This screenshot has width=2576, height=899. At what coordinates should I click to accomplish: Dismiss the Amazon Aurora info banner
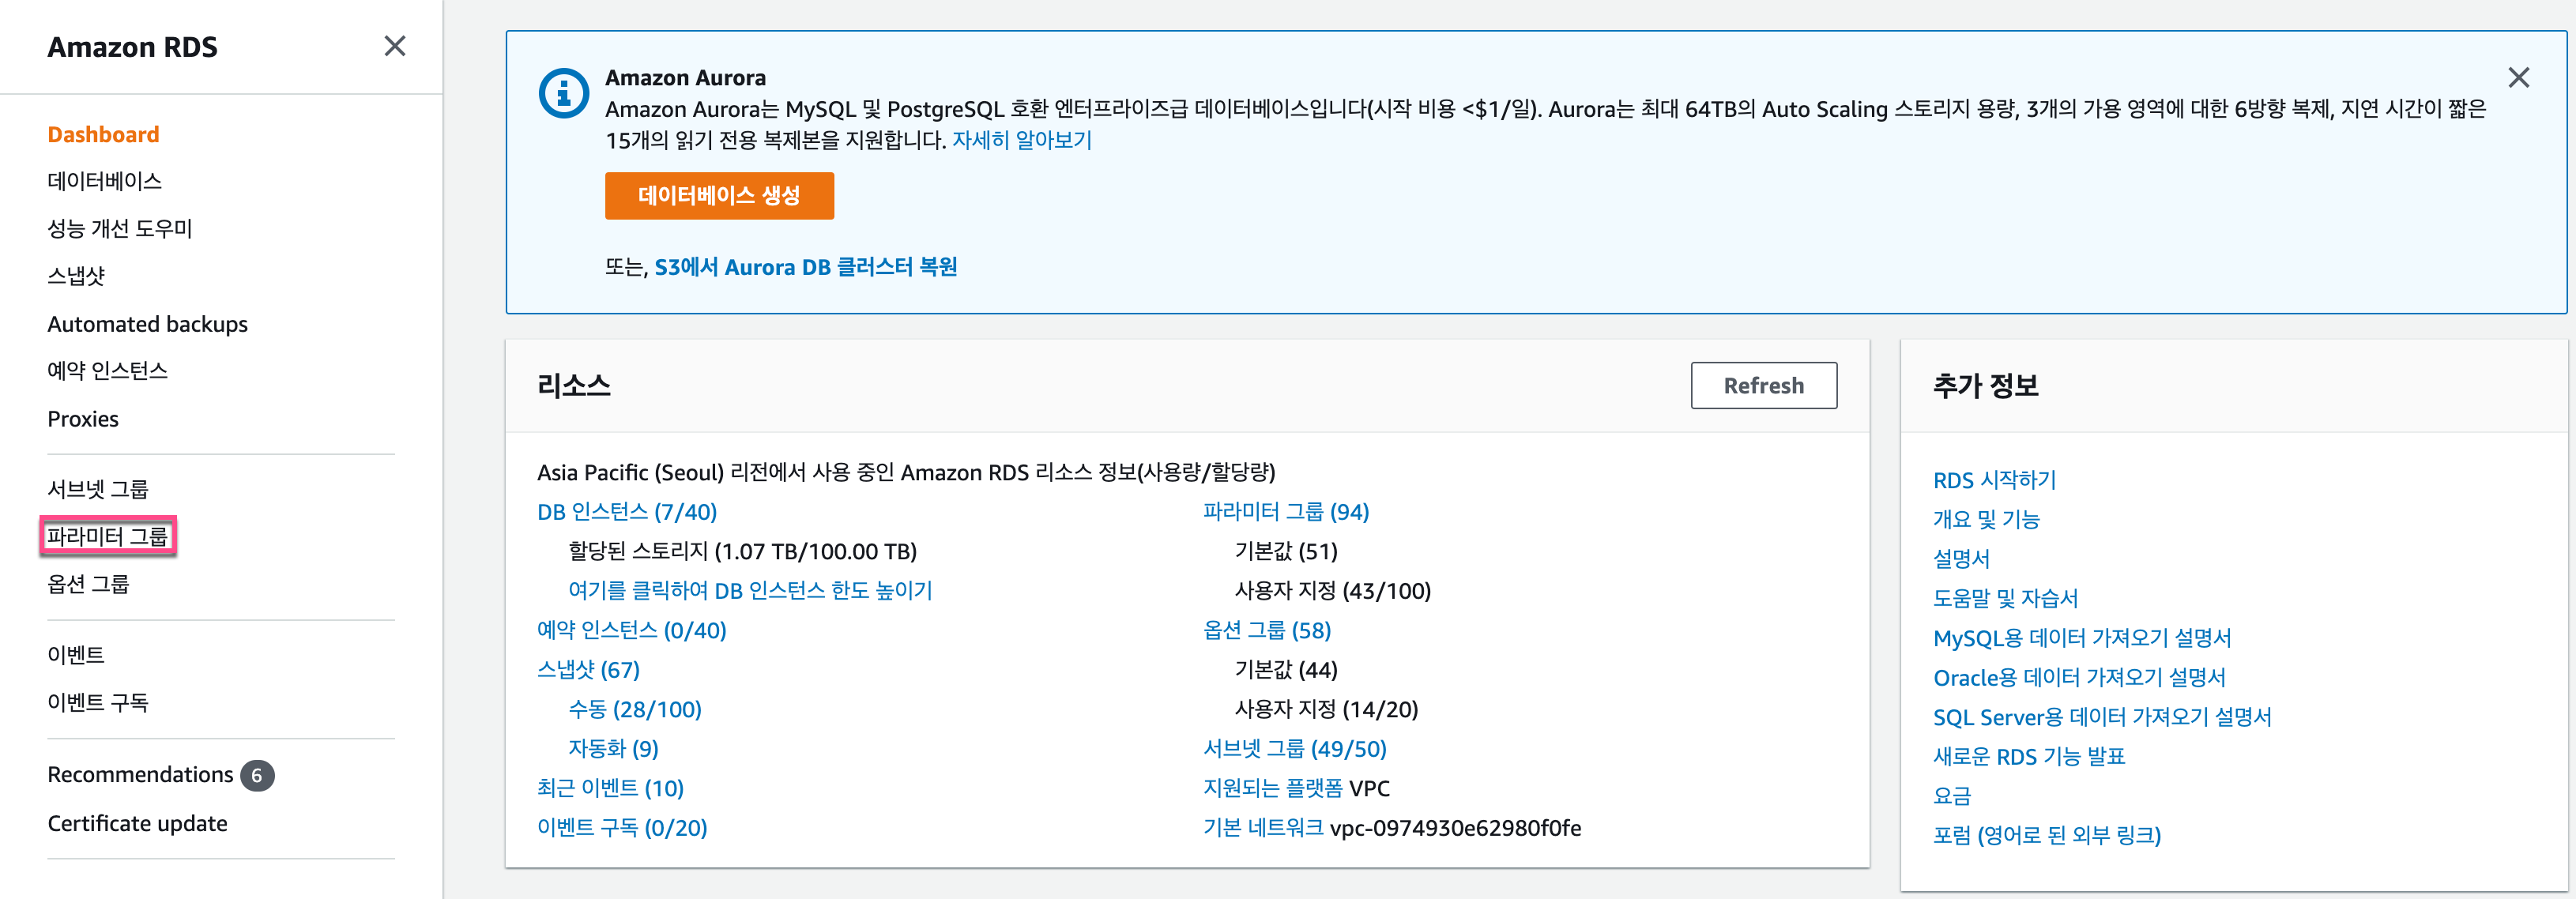(2517, 78)
